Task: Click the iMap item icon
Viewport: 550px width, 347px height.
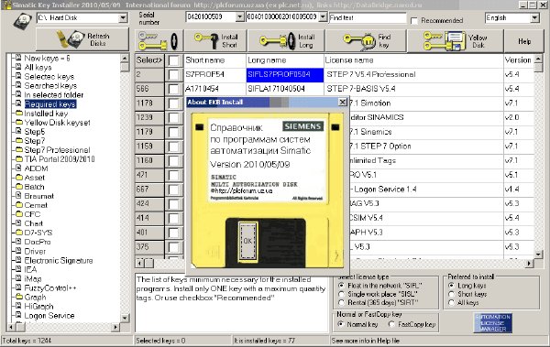Action: tap(19, 278)
